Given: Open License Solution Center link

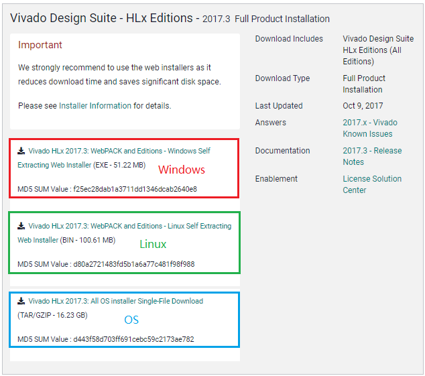Looking at the screenshot, I should [x=372, y=184].
